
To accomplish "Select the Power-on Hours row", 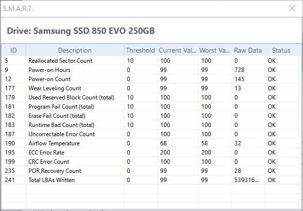I will (x=151, y=70).
